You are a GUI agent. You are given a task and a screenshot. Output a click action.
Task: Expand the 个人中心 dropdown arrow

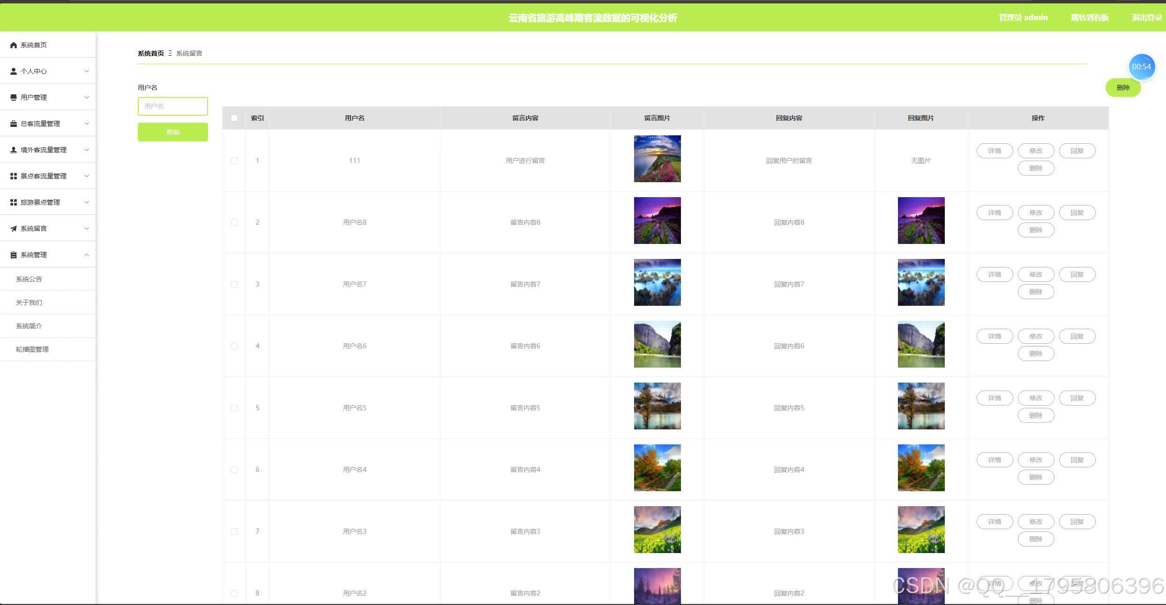click(87, 71)
